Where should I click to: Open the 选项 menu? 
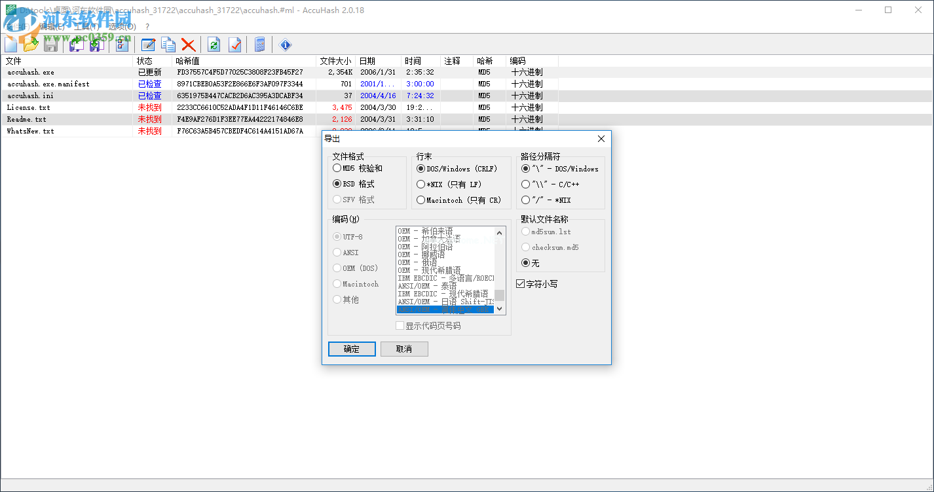(123, 27)
